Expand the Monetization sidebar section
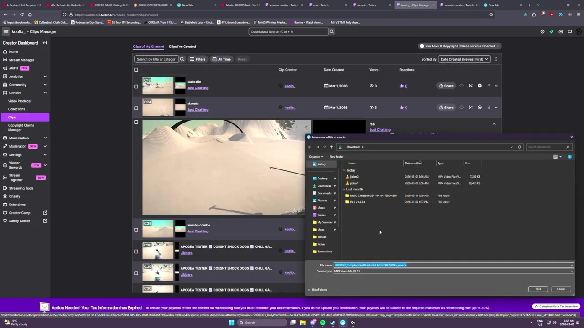 (x=45, y=138)
